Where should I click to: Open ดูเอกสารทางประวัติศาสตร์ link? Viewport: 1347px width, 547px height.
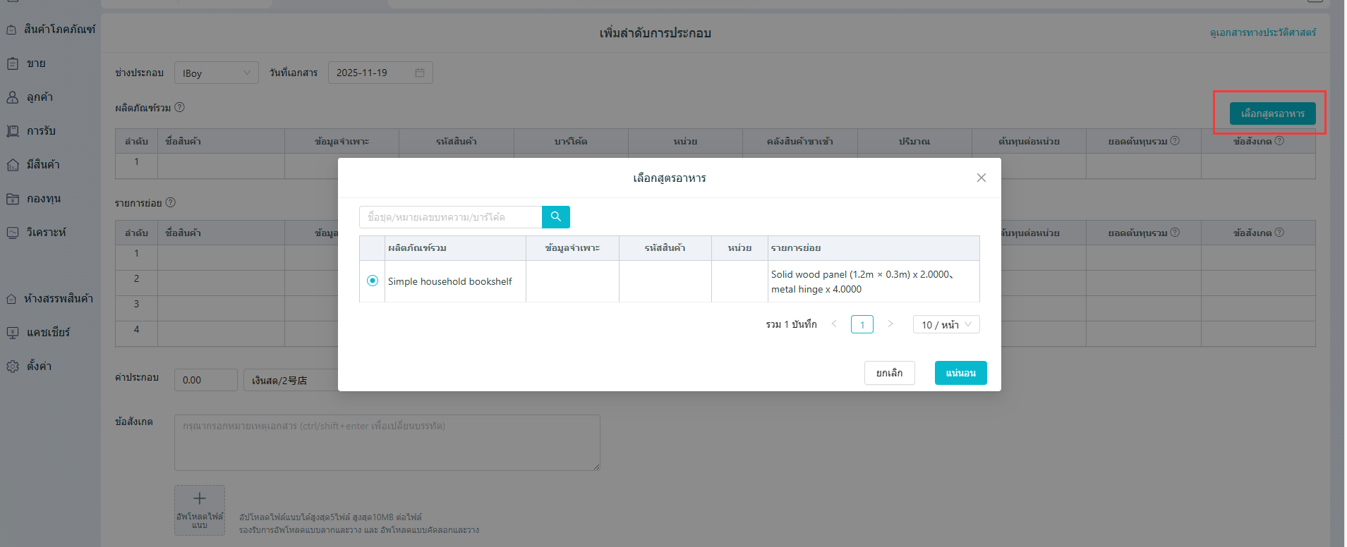(1262, 32)
